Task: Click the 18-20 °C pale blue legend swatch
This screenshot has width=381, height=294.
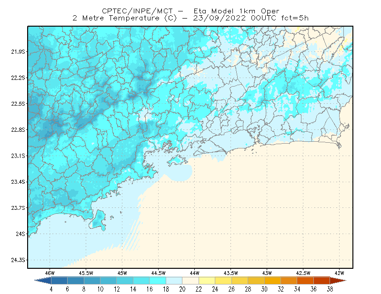Action: coord(174,281)
